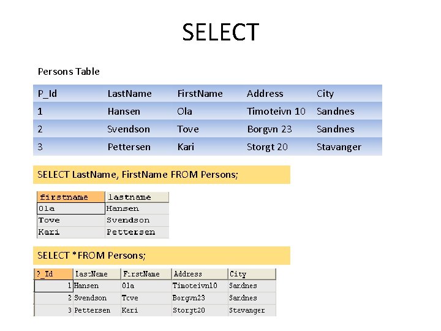Select the orange P_Id header in bottom grid
Screen dimensions: 441x331
coord(53,274)
